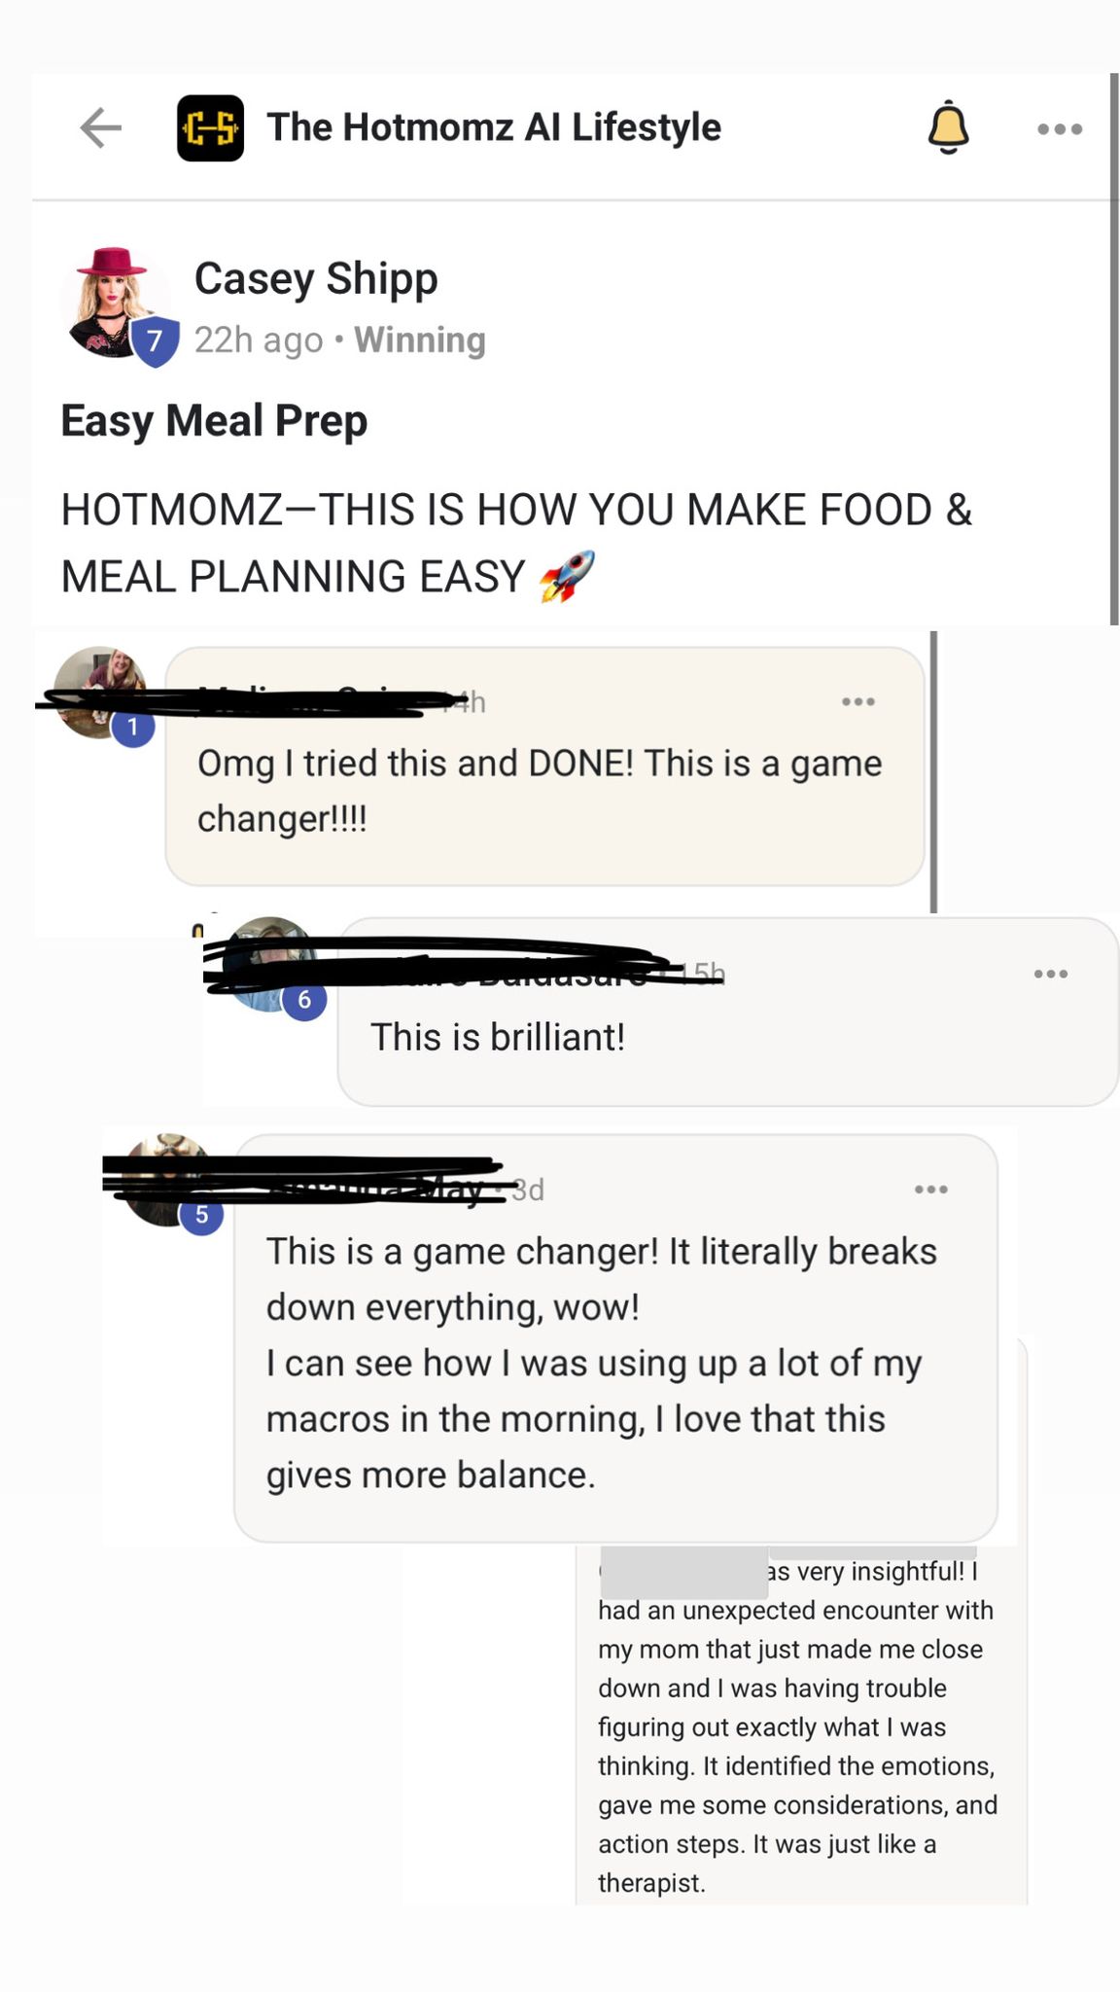Tap the notification bell icon

click(948, 127)
